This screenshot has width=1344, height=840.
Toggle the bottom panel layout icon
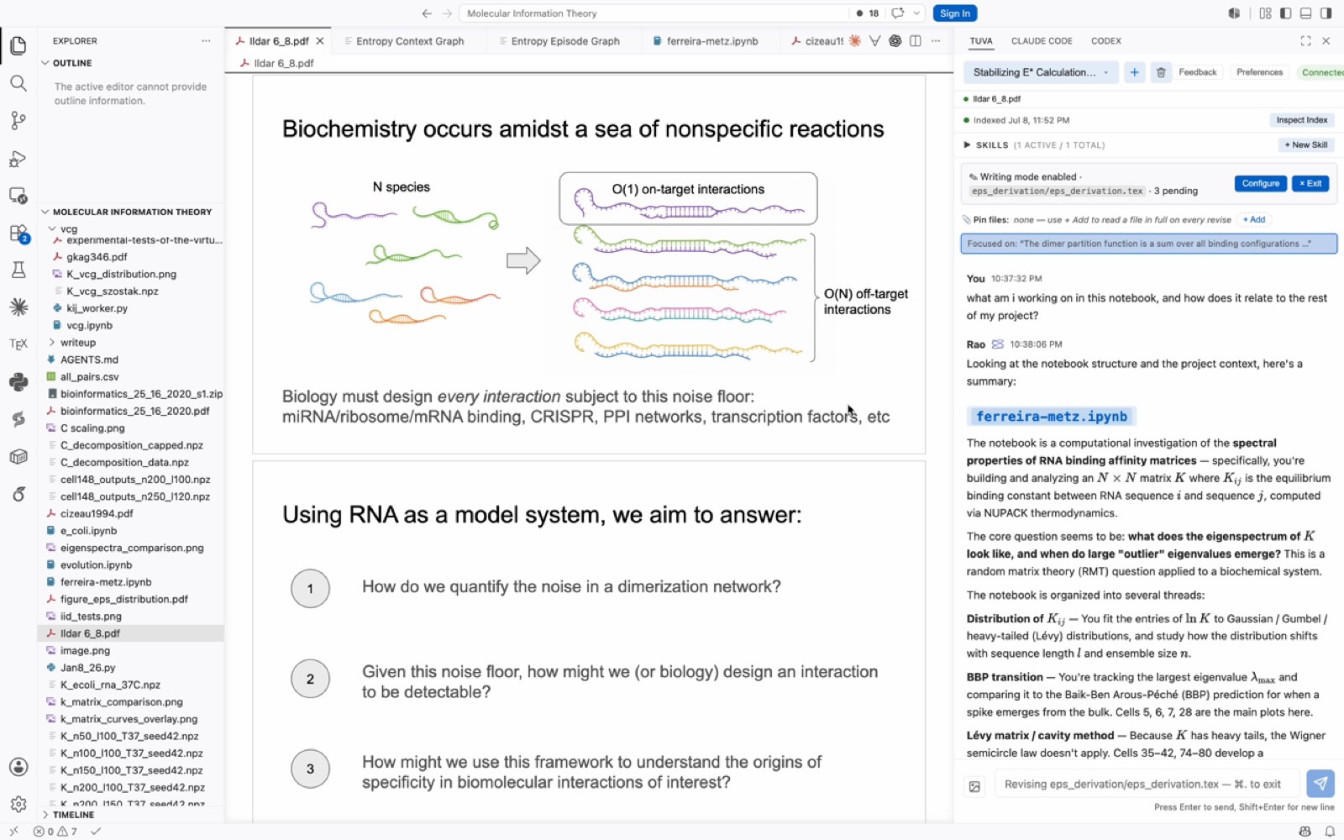1306,13
